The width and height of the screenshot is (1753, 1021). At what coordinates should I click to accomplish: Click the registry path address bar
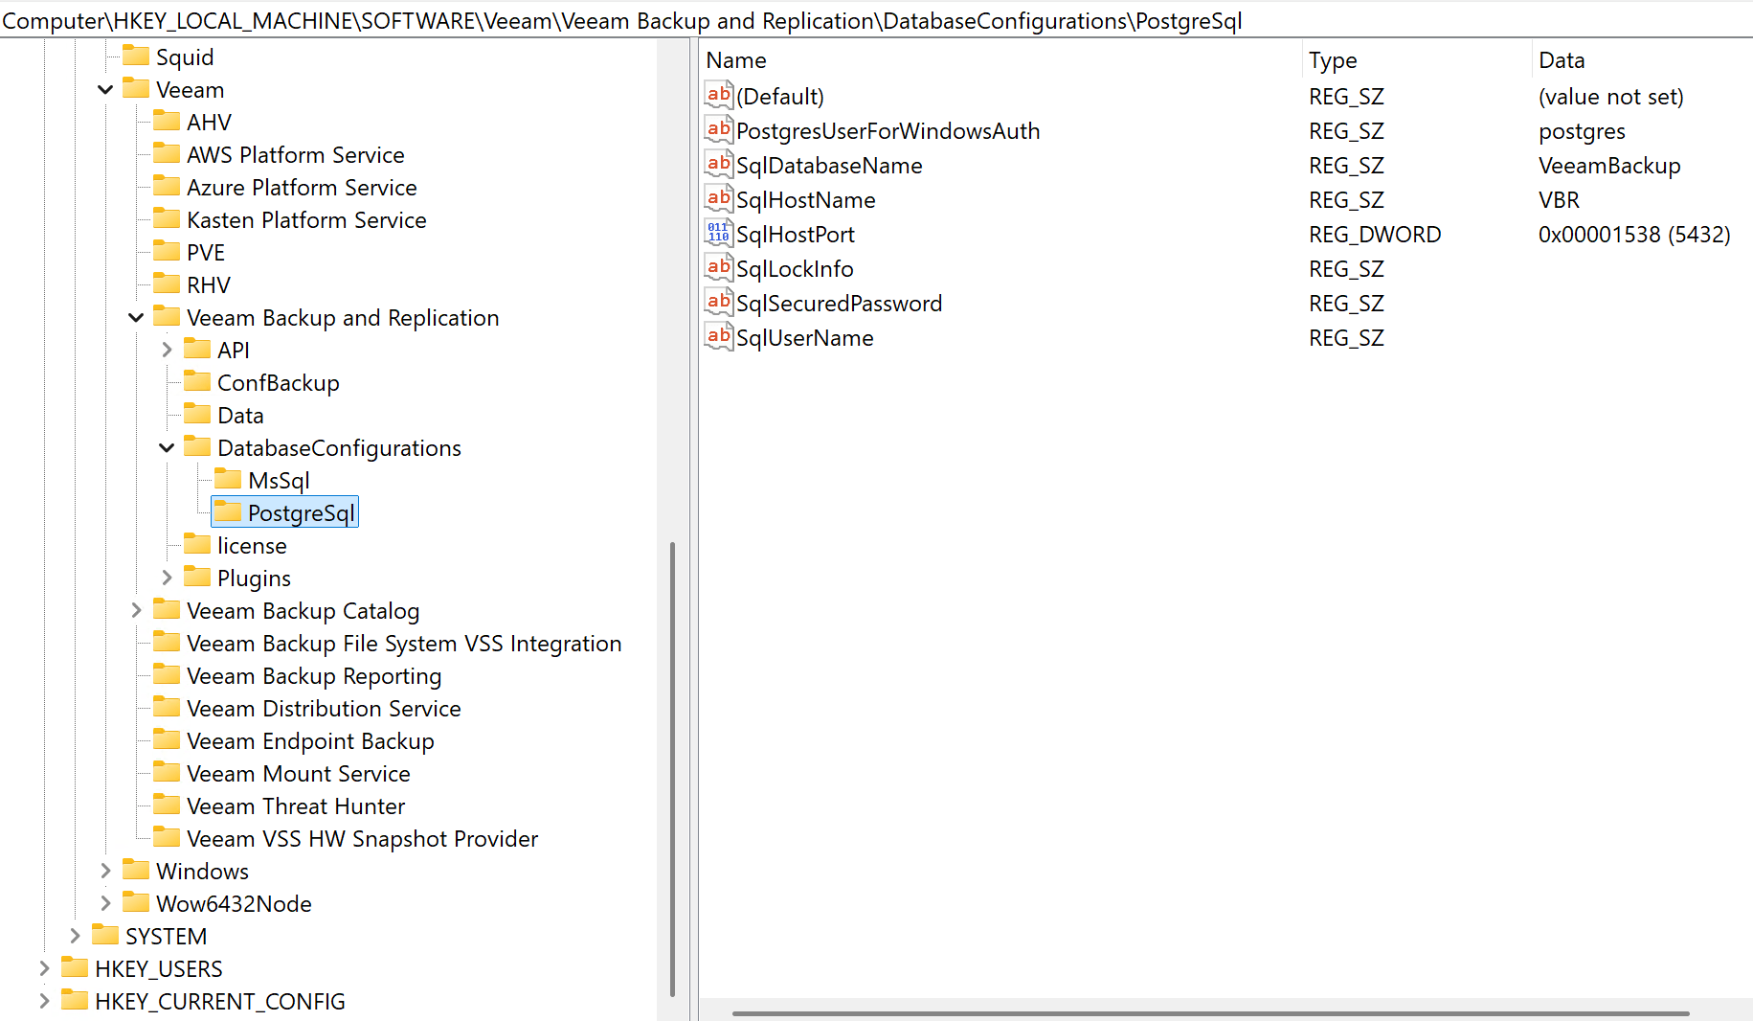click(876, 20)
